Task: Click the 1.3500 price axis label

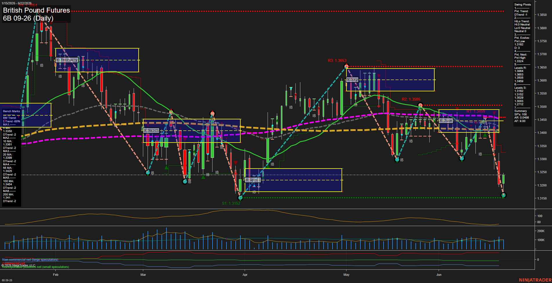Action: (542, 107)
